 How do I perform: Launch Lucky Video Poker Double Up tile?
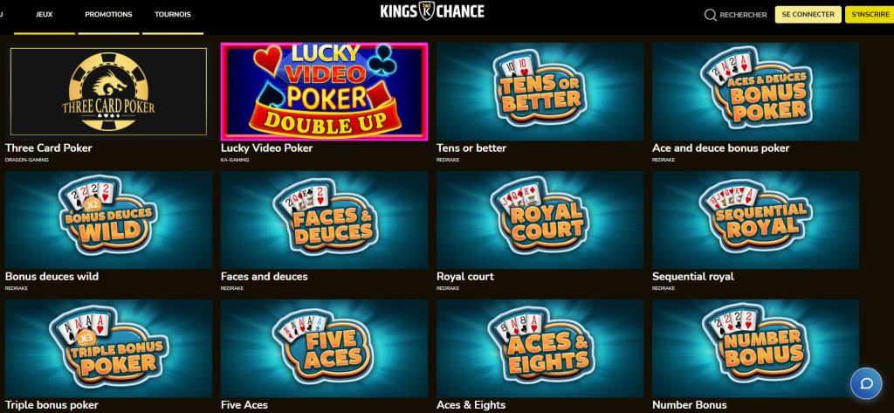click(x=324, y=92)
